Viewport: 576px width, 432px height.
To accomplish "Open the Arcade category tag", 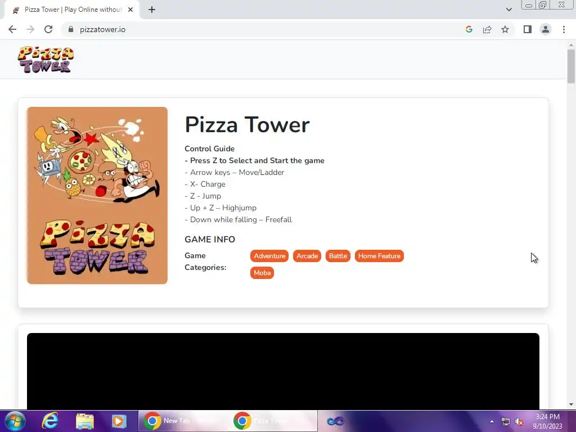I will (x=307, y=256).
